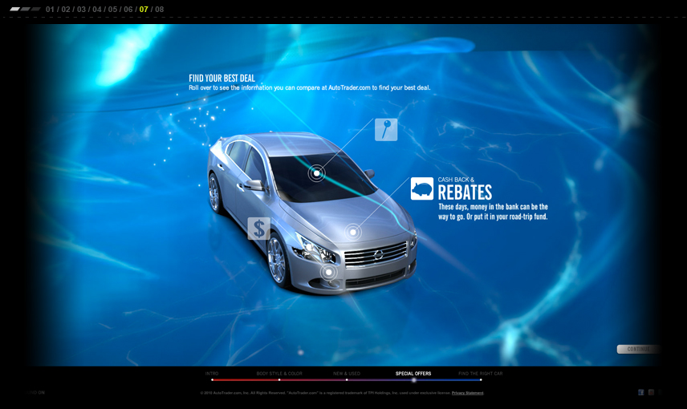The width and height of the screenshot is (687, 409).
Task: Go to the New & Used section
Action: [347, 374]
